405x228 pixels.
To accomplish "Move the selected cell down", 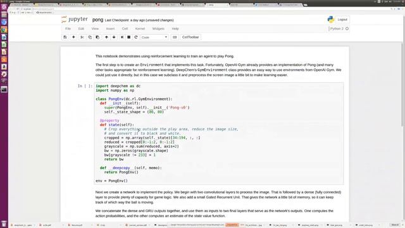I will 114,37.
